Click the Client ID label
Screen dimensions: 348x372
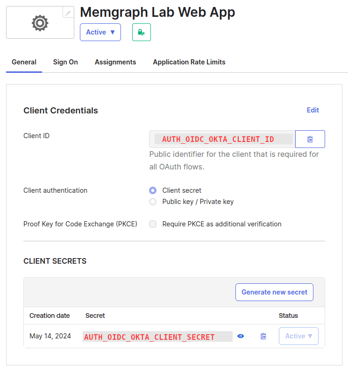click(x=36, y=136)
